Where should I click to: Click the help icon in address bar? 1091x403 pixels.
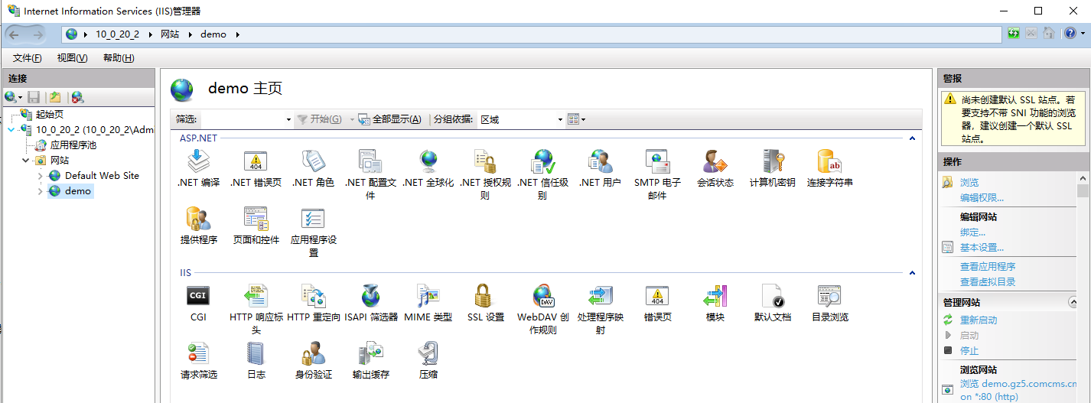[1070, 34]
